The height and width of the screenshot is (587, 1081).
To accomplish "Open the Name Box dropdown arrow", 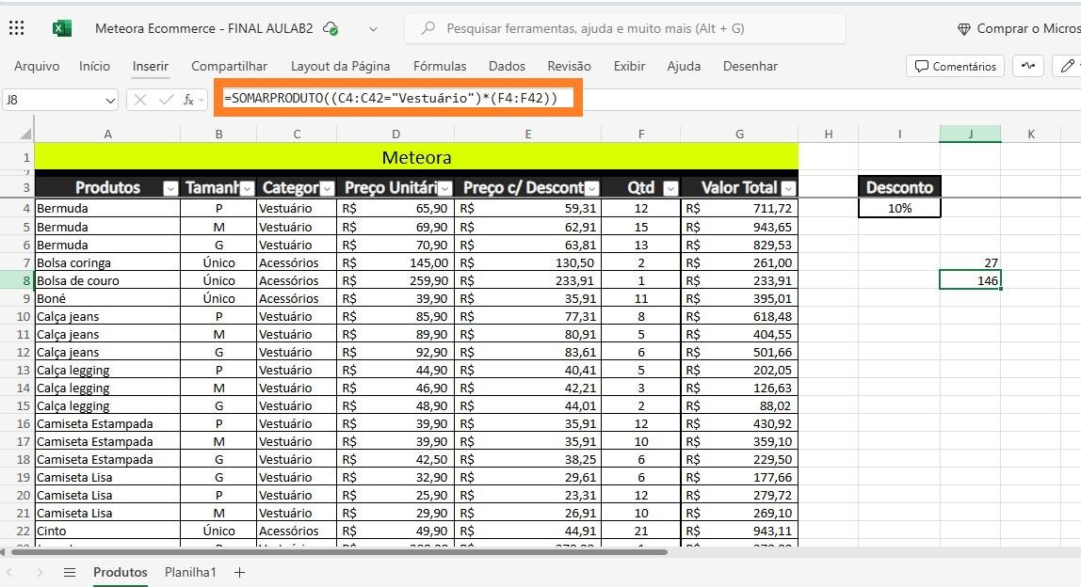I will (x=110, y=101).
